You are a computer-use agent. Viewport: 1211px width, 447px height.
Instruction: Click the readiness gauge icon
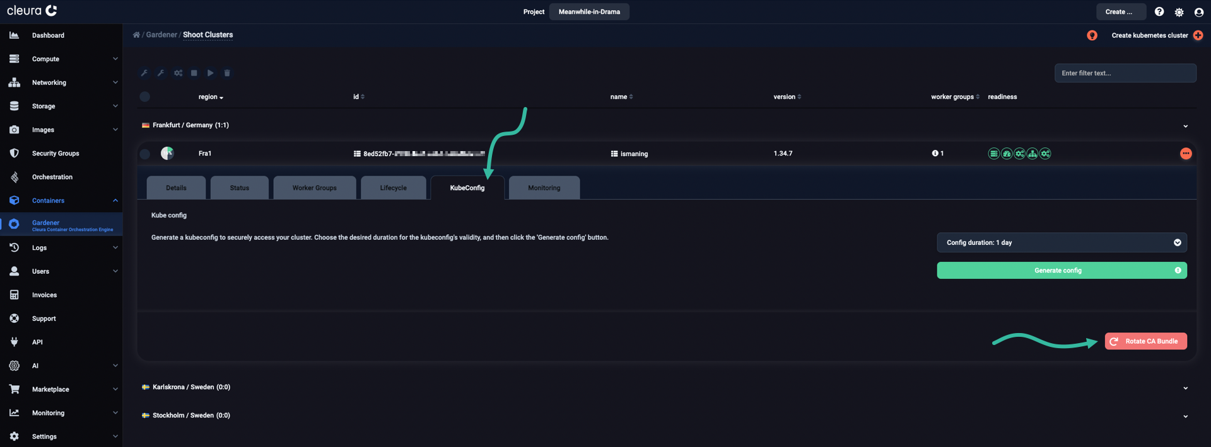click(x=1007, y=154)
